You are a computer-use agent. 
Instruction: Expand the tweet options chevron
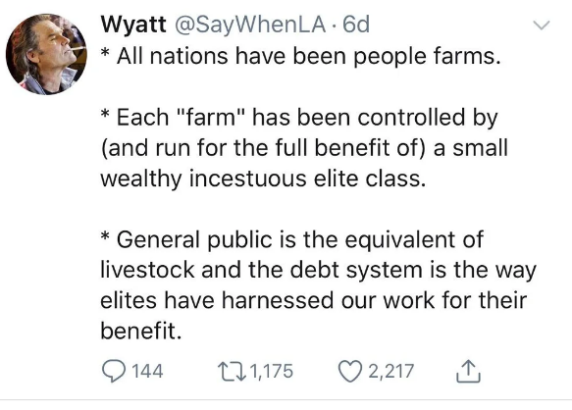541,25
